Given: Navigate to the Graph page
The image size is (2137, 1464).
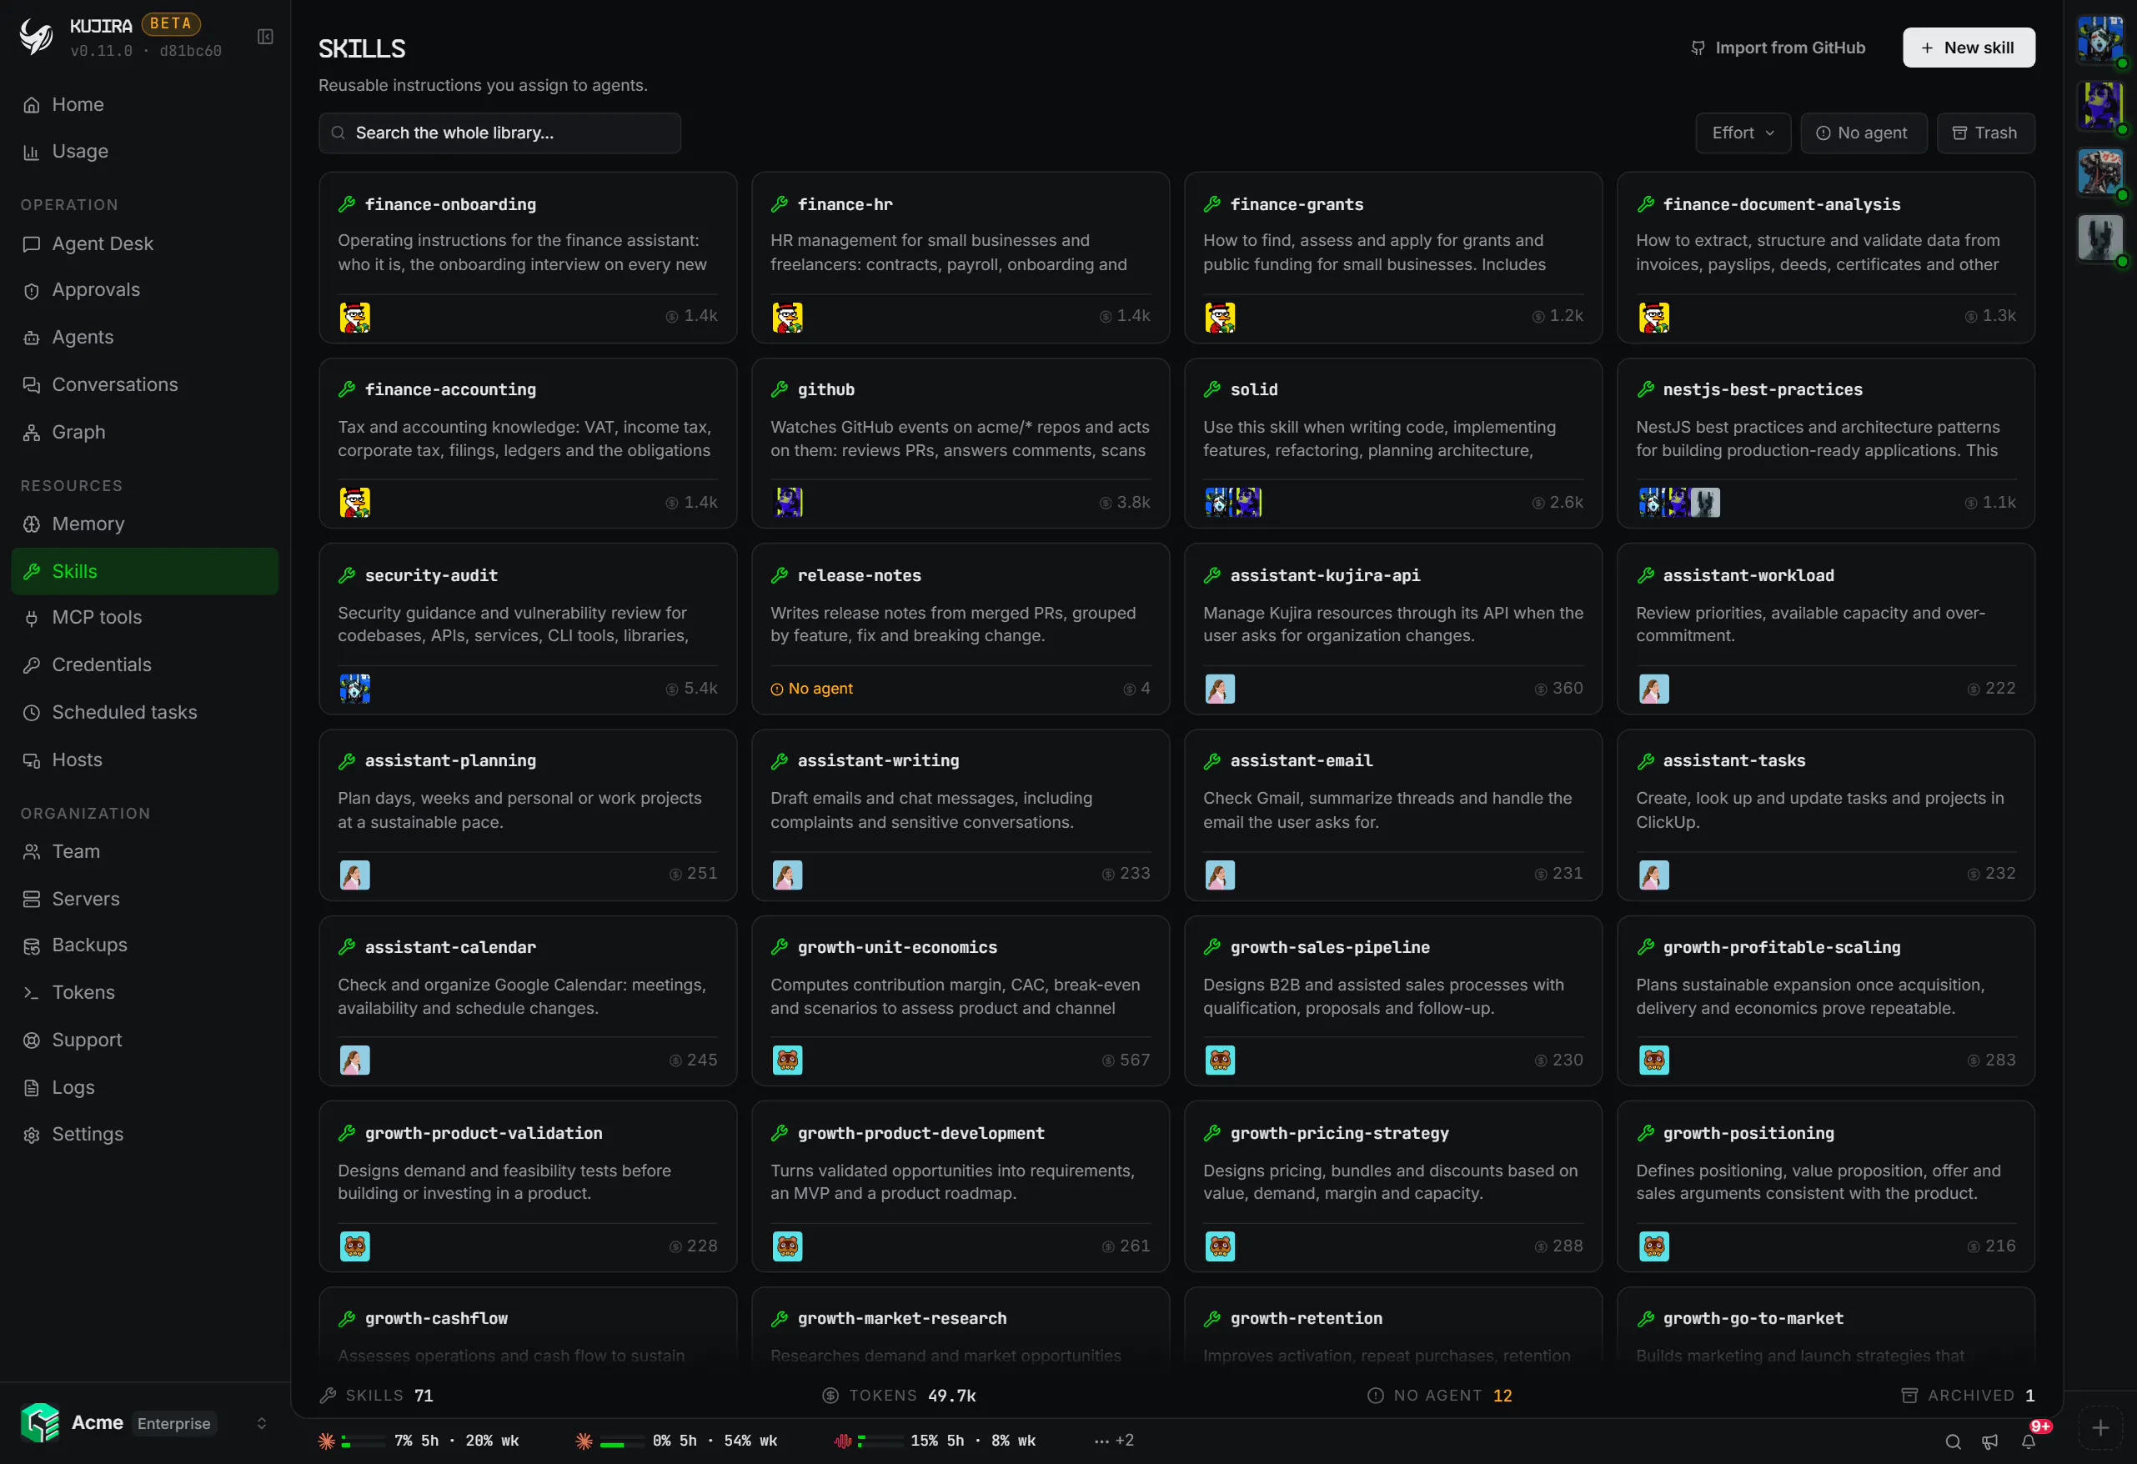Looking at the screenshot, I should 144,432.
